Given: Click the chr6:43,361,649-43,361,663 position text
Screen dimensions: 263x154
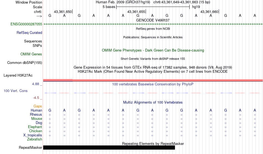Looking at the screenshot, I should pyautogui.click(x=182, y=2).
